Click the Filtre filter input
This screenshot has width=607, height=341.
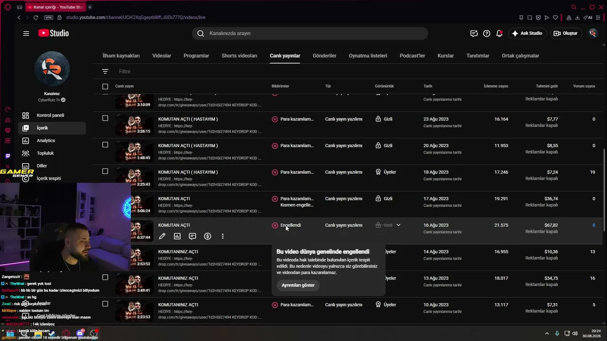125,72
